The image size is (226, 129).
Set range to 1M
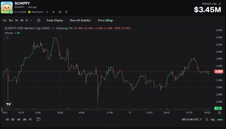click(19, 119)
